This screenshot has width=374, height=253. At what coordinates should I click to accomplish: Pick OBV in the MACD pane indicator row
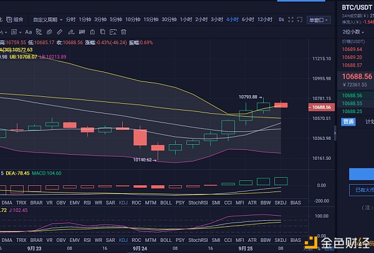click(x=61, y=203)
